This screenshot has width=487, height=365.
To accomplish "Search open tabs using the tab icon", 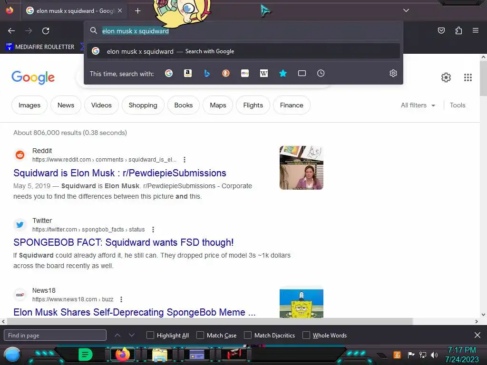I will point(302,73).
